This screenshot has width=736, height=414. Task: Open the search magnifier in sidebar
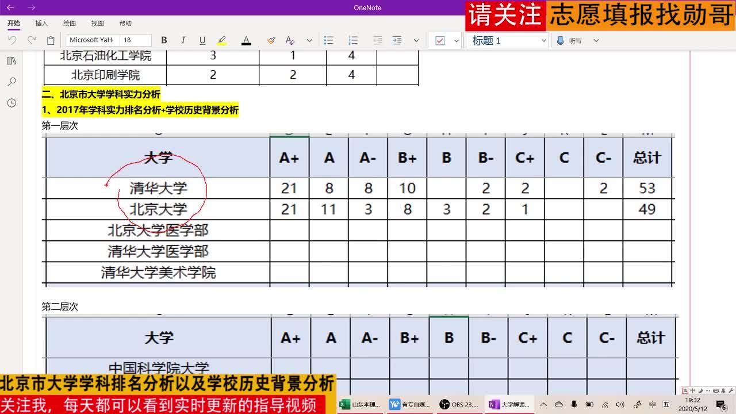pos(11,82)
